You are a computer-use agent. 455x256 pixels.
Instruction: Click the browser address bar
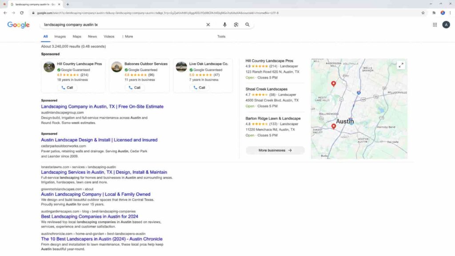click(x=226, y=13)
